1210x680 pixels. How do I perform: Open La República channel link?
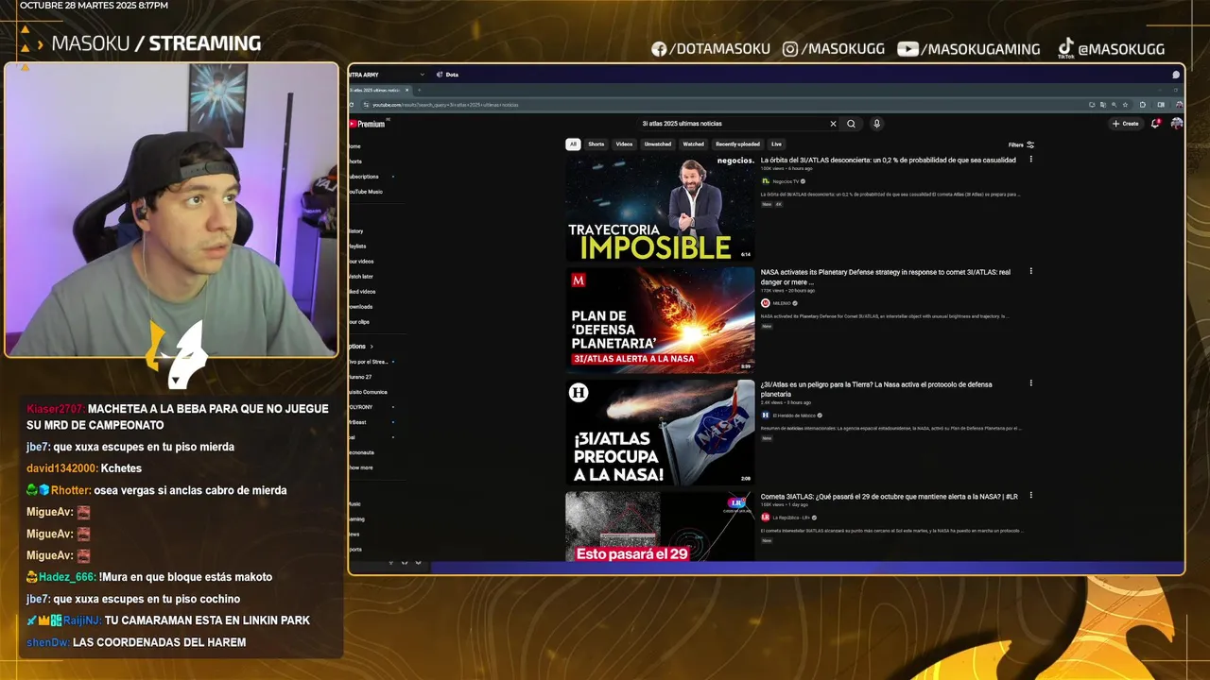(789, 518)
